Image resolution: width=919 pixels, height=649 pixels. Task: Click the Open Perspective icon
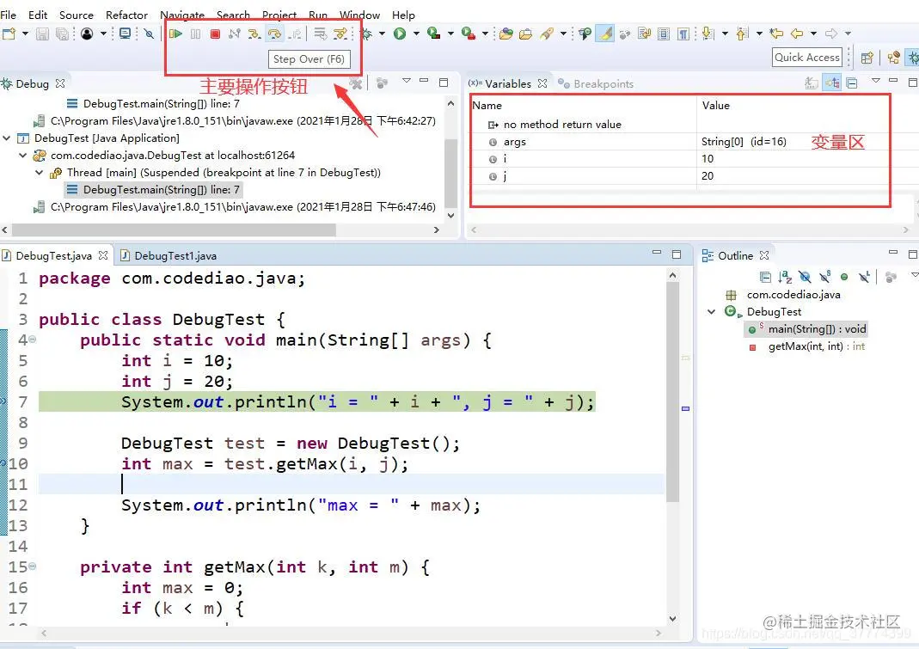tap(867, 58)
